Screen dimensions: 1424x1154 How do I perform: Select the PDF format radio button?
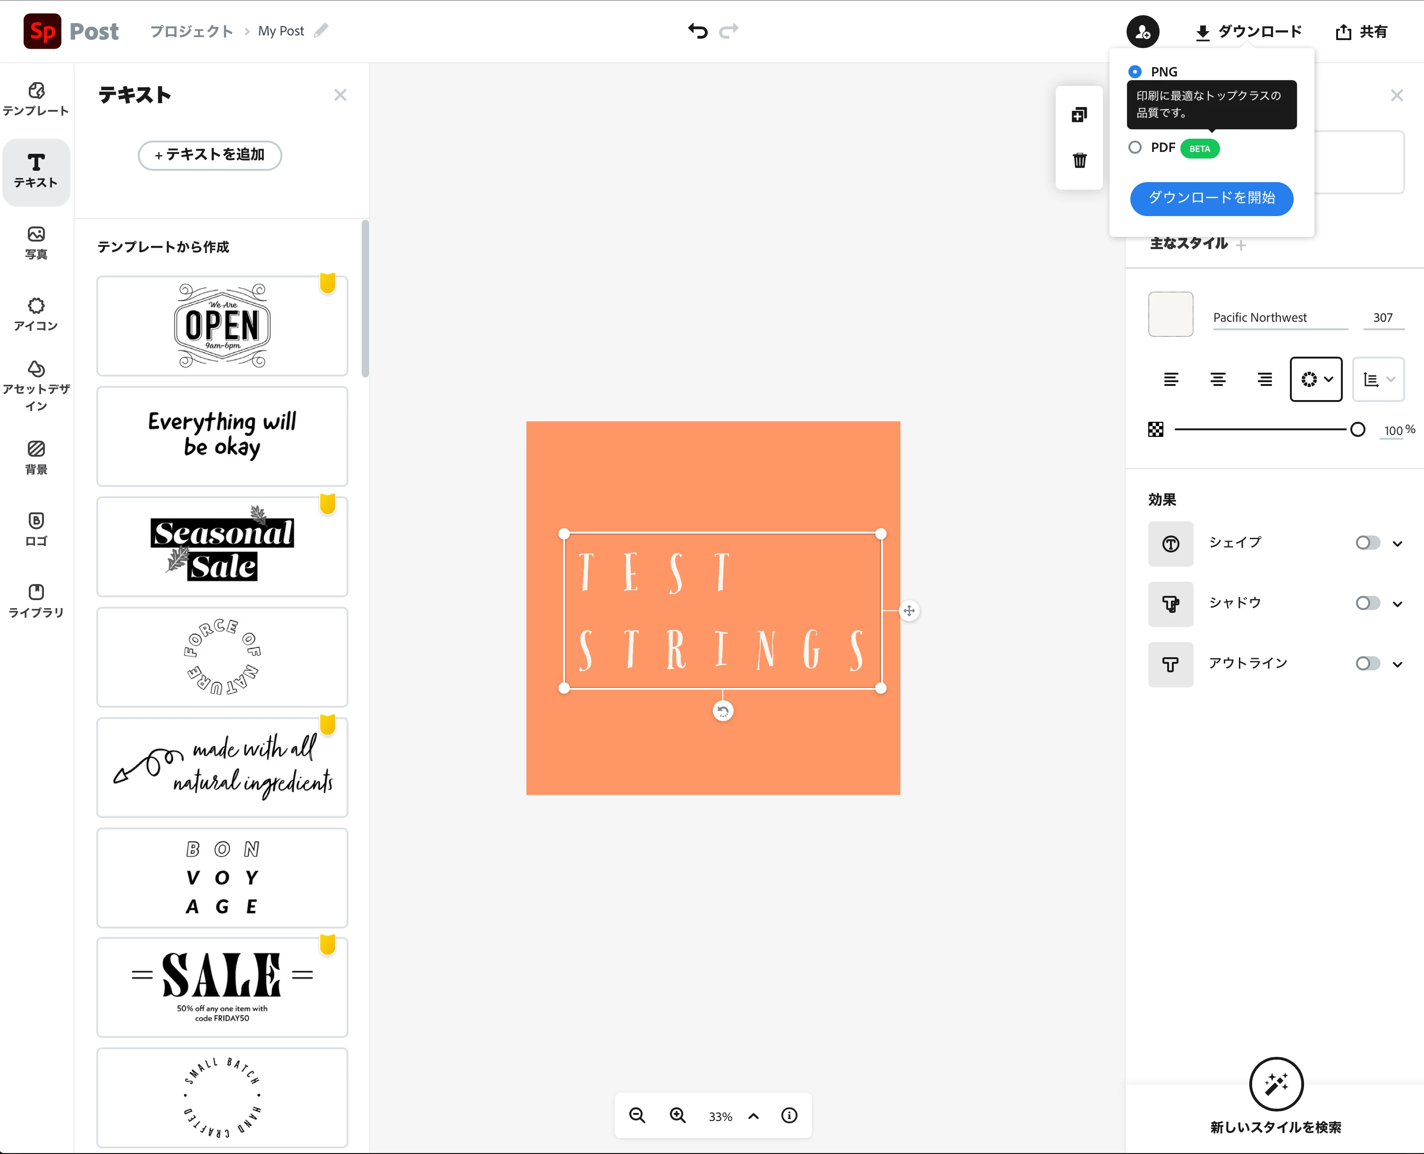point(1135,148)
